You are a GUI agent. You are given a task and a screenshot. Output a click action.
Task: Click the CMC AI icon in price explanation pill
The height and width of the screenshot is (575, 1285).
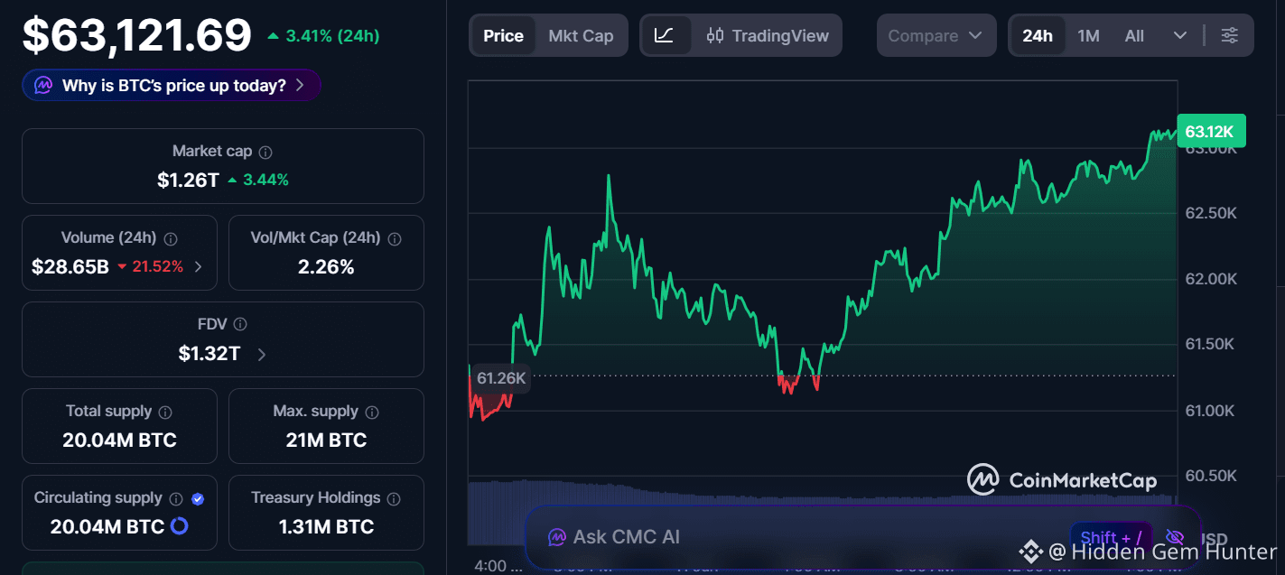coord(43,86)
